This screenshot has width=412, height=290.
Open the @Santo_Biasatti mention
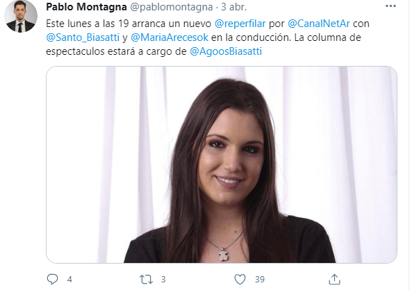pos(83,37)
